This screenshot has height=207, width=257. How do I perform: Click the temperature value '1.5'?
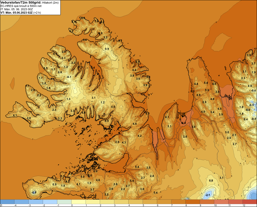tap(89, 183)
